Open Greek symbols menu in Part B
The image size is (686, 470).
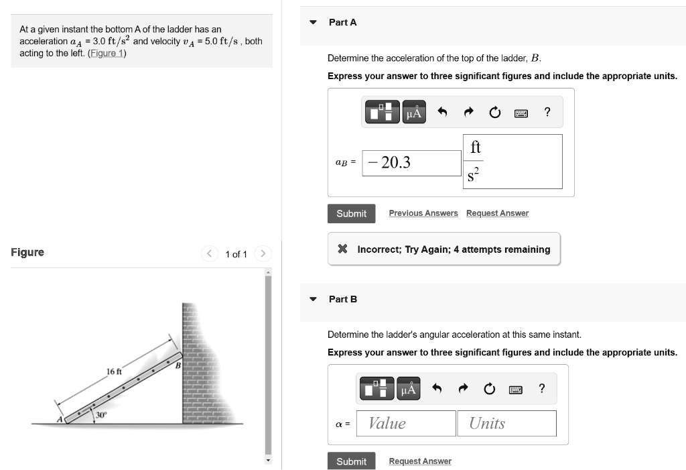point(409,388)
